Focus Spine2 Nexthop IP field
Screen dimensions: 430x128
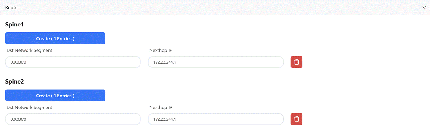click(216, 119)
